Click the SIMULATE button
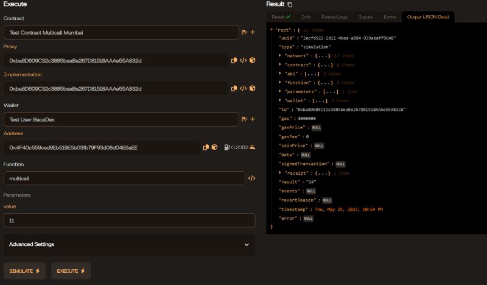This screenshot has height=285, width=487. click(24, 271)
